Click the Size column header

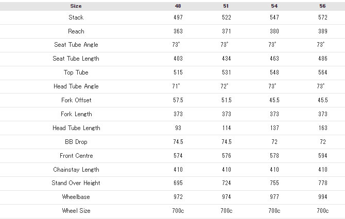click(76, 6)
